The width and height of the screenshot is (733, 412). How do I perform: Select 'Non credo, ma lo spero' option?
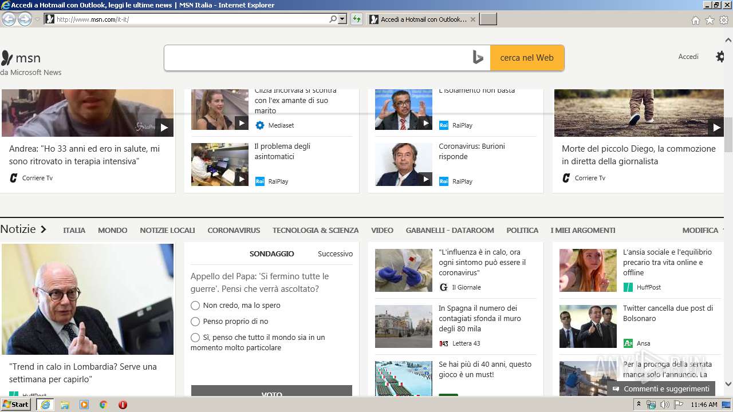point(195,306)
